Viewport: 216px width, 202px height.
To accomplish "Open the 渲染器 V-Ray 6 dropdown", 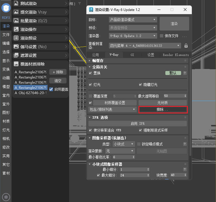I will (133, 36).
